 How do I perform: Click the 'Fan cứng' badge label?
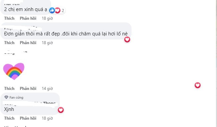coord(16,98)
